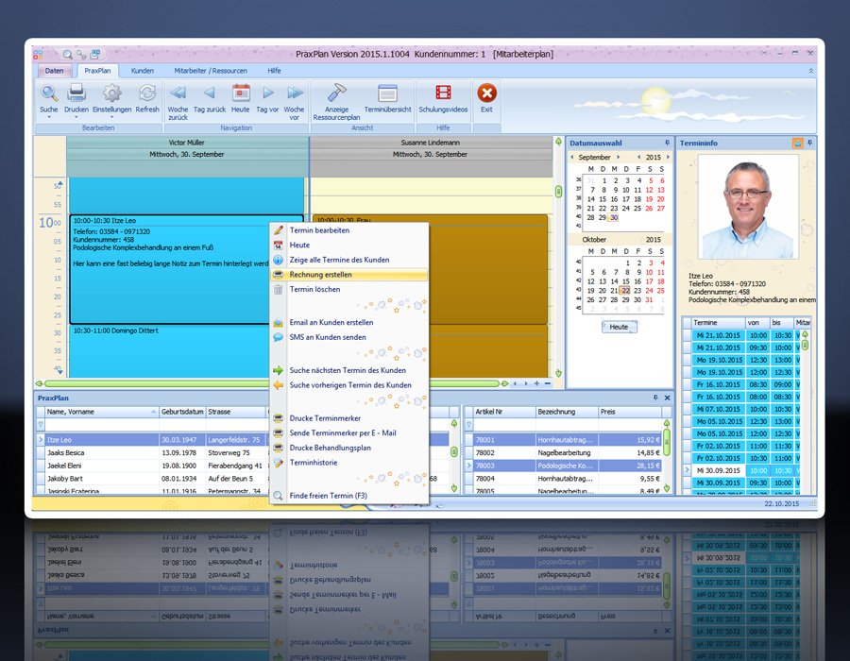Go back one week with Woche zurück
850x661 pixels.
pos(178,93)
